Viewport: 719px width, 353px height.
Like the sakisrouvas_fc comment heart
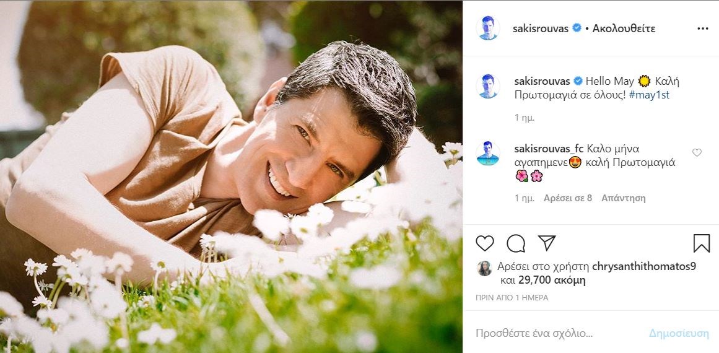coord(697,153)
